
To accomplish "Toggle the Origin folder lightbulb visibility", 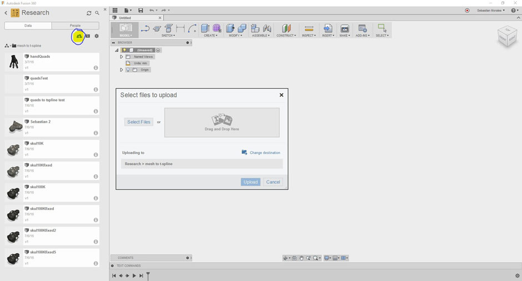I will (x=127, y=70).
